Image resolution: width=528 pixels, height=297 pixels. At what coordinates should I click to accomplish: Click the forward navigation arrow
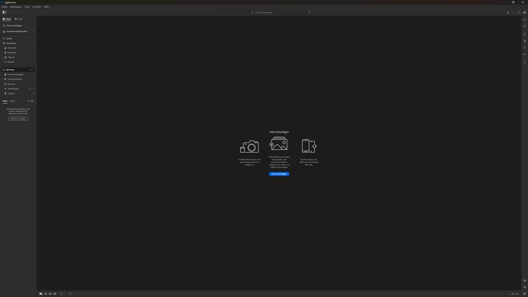19,13
